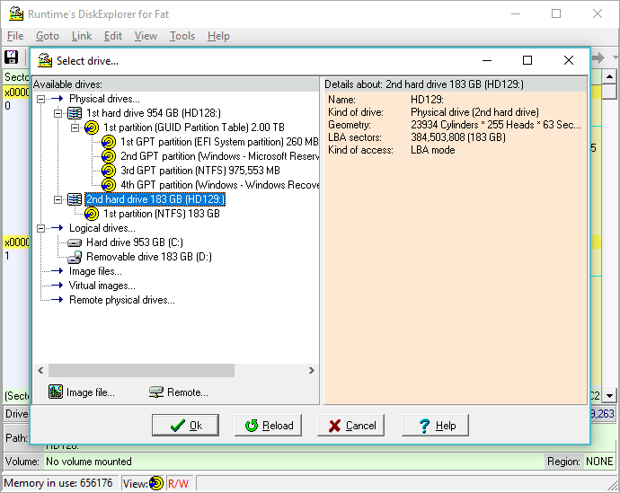Click the EFI System partition disc icon
The height and width of the screenshot is (493, 620).
(109, 142)
